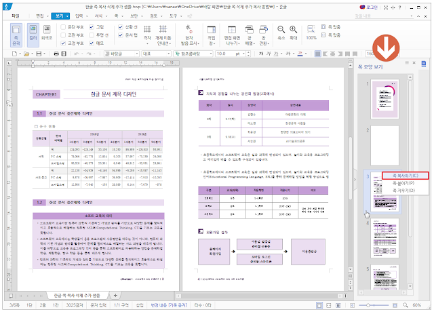Viewport: 434px width, 312px height.
Task: Open the 파일 menu
Action: point(16,16)
